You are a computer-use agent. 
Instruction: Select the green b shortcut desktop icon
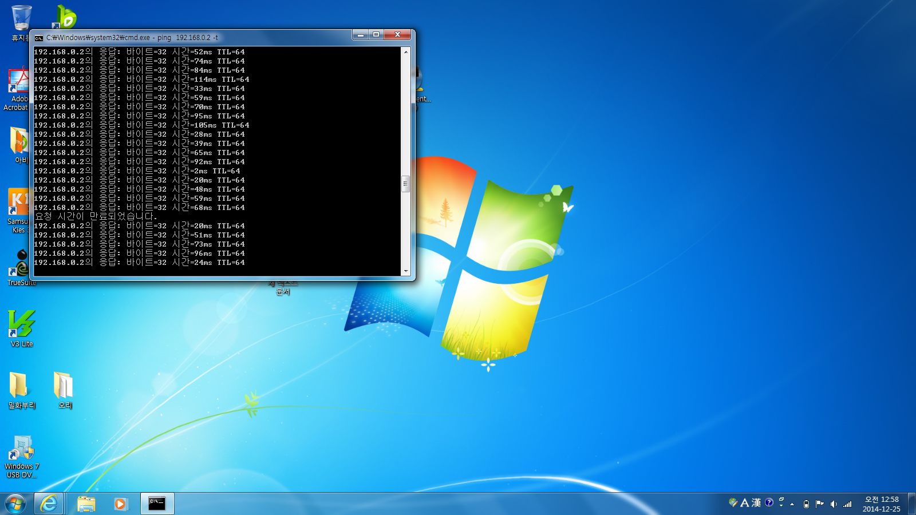click(65, 17)
